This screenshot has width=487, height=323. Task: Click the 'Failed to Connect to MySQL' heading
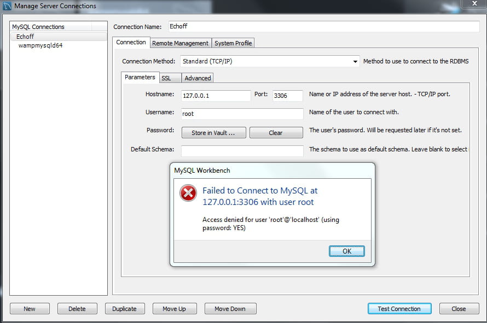point(260,196)
